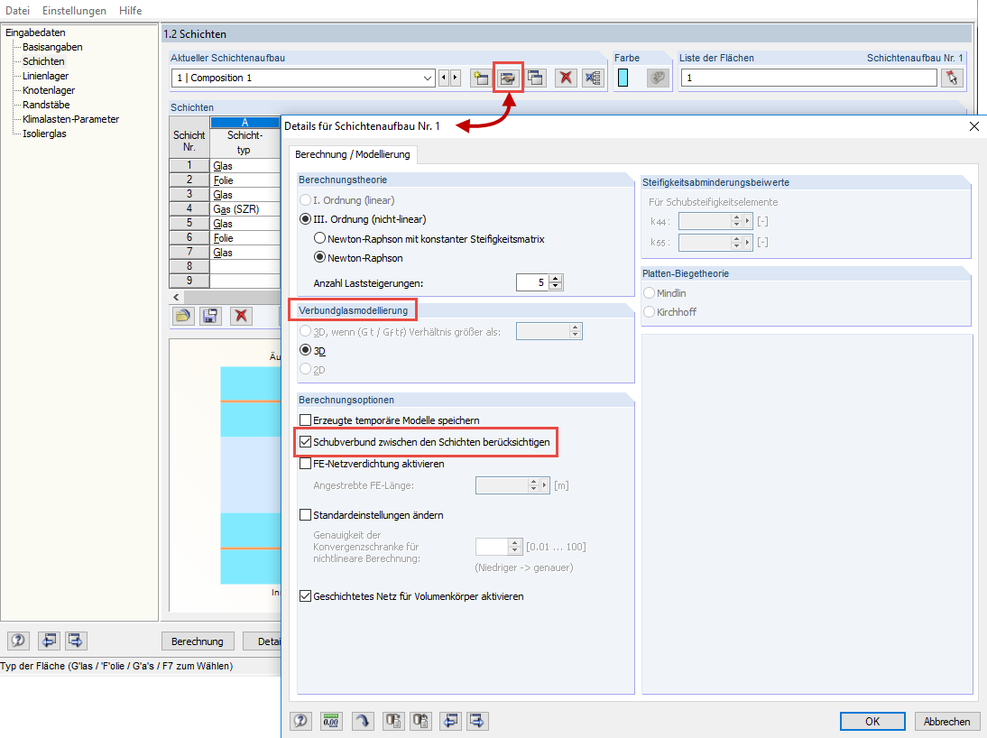Open the Datei menu
Image resolution: width=987 pixels, height=738 pixels.
pyautogui.click(x=18, y=11)
